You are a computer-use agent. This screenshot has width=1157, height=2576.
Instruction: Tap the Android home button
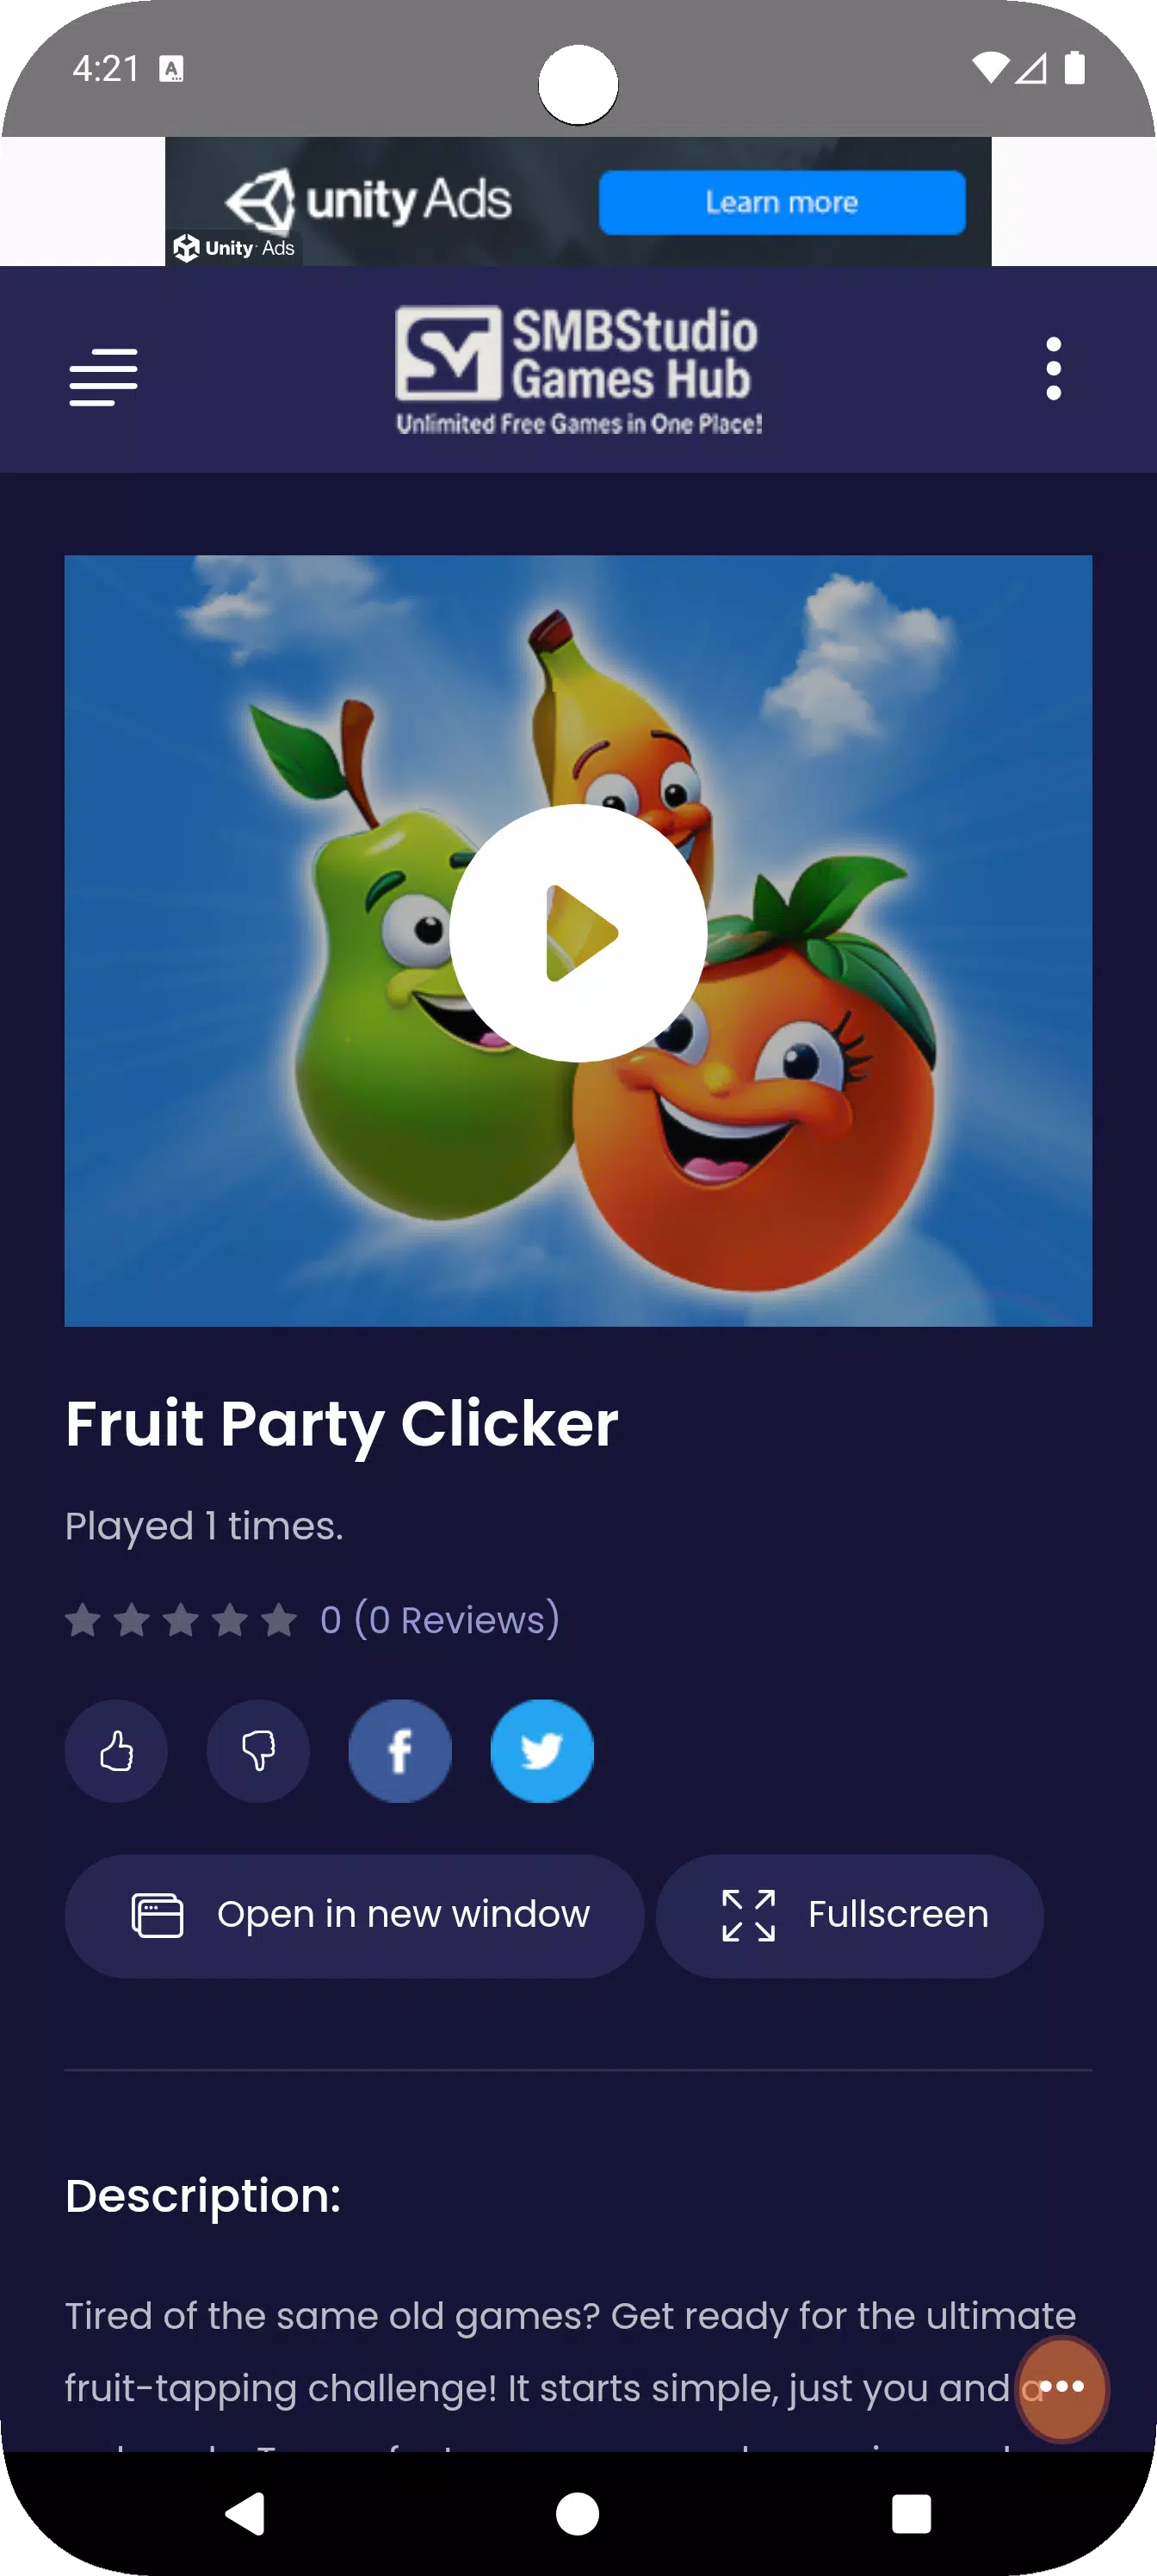(x=578, y=2513)
